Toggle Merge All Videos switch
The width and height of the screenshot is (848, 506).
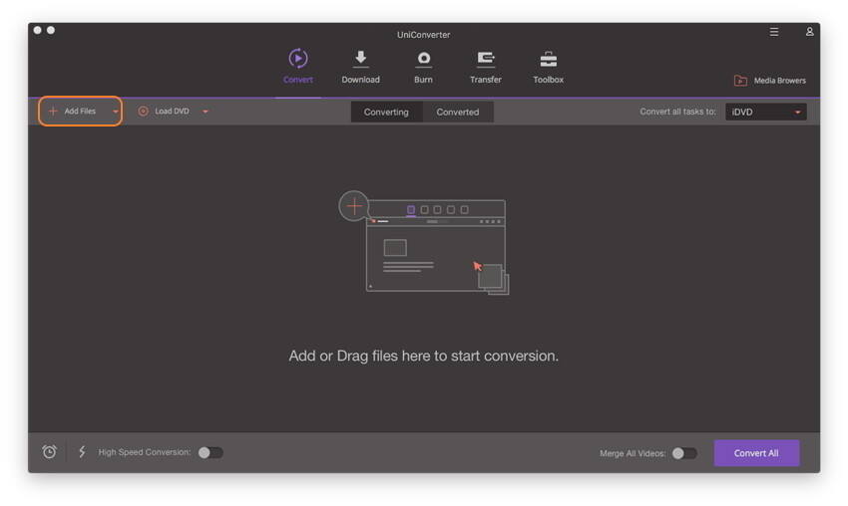(x=684, y=453)
